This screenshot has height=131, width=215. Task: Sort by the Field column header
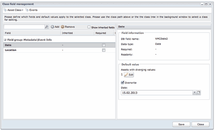tap(32, 33)
